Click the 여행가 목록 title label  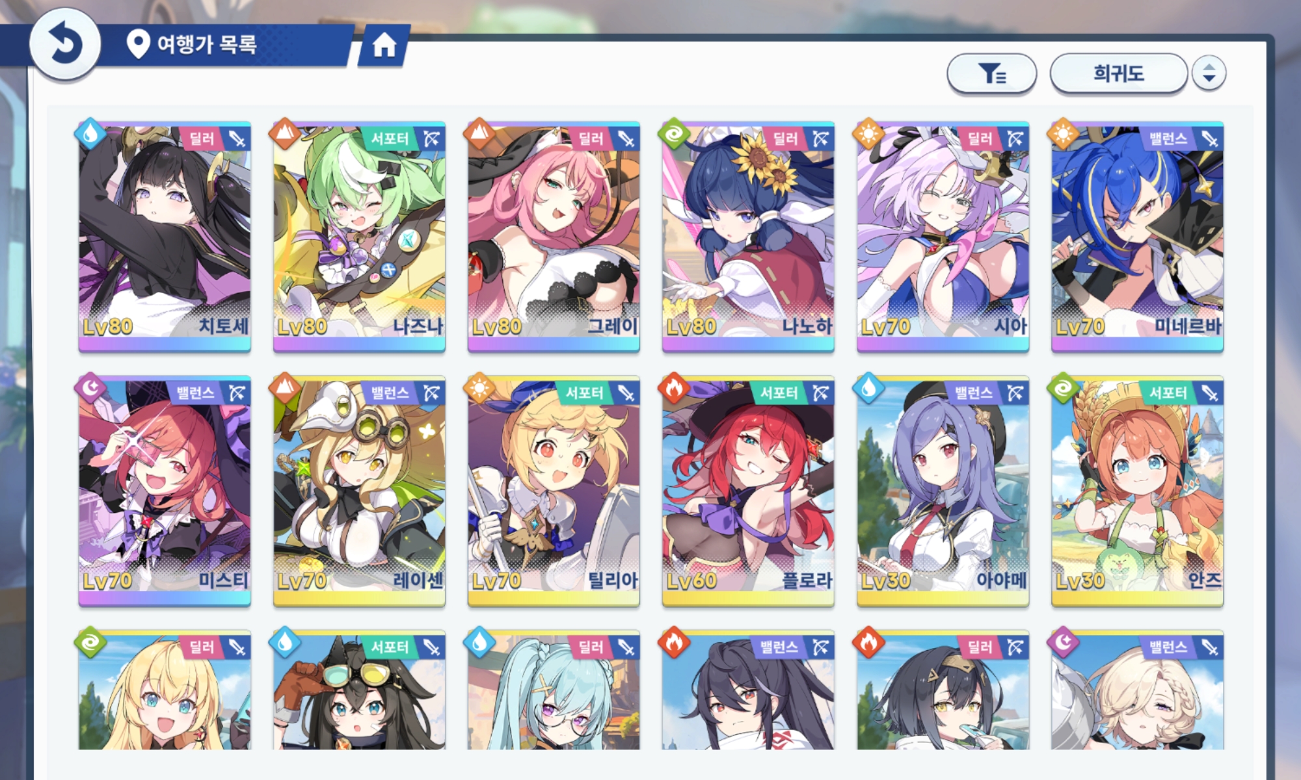207,44
